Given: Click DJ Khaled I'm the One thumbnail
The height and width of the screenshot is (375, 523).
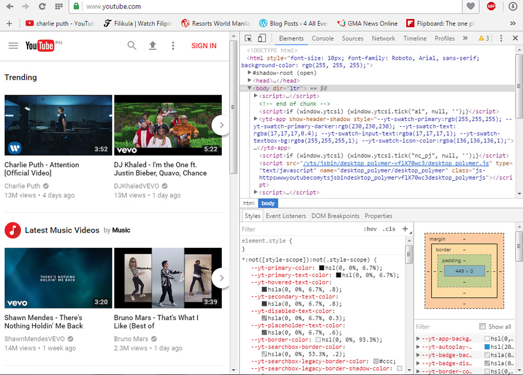Looking at the screenshot, I should pyautogui.click(x=168, y=125).
